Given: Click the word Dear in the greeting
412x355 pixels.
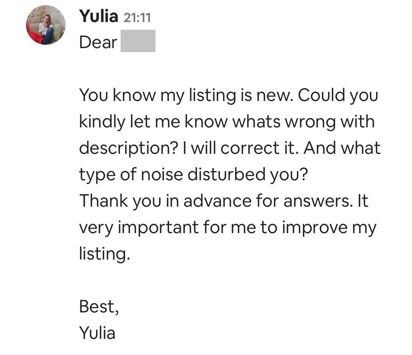Looking at the screenshot, I should pyautogui.click(x=98, y=42).
